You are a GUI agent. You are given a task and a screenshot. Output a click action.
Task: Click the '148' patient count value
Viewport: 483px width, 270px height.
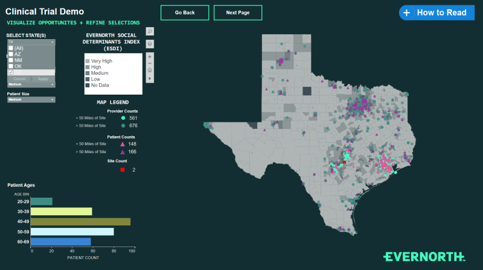pos(132,144)
